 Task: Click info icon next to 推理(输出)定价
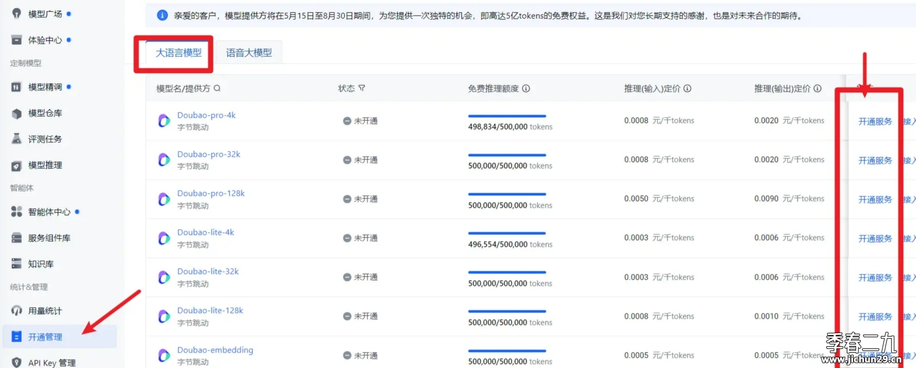(818, 88)
